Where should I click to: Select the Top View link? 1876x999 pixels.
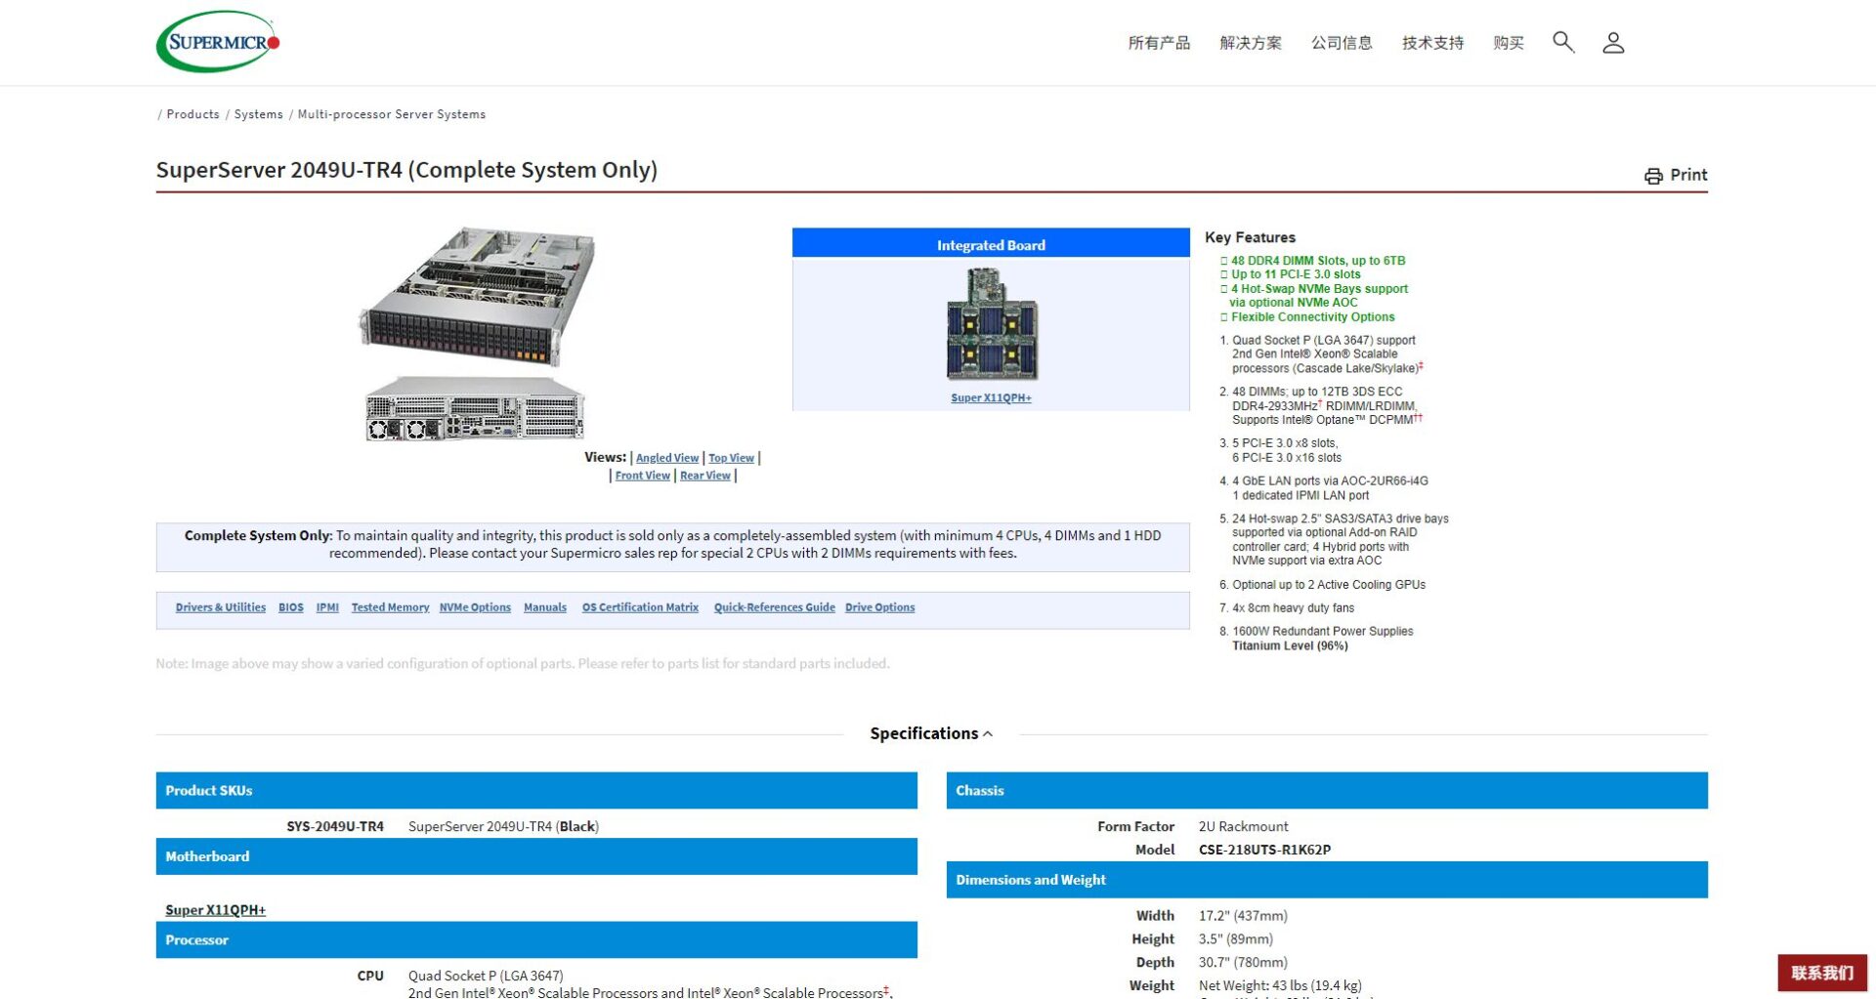(x=731, y=458)
